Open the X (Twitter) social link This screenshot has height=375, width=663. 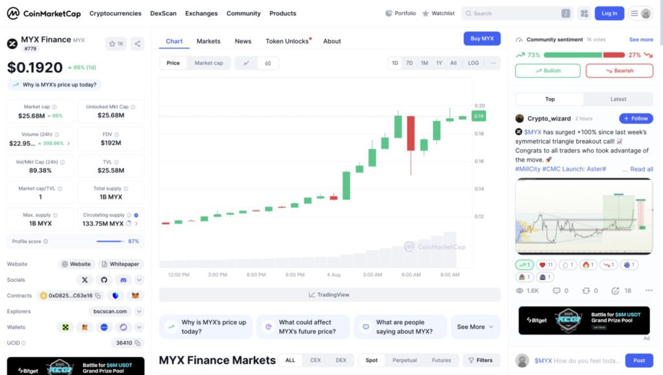point(85,280)
